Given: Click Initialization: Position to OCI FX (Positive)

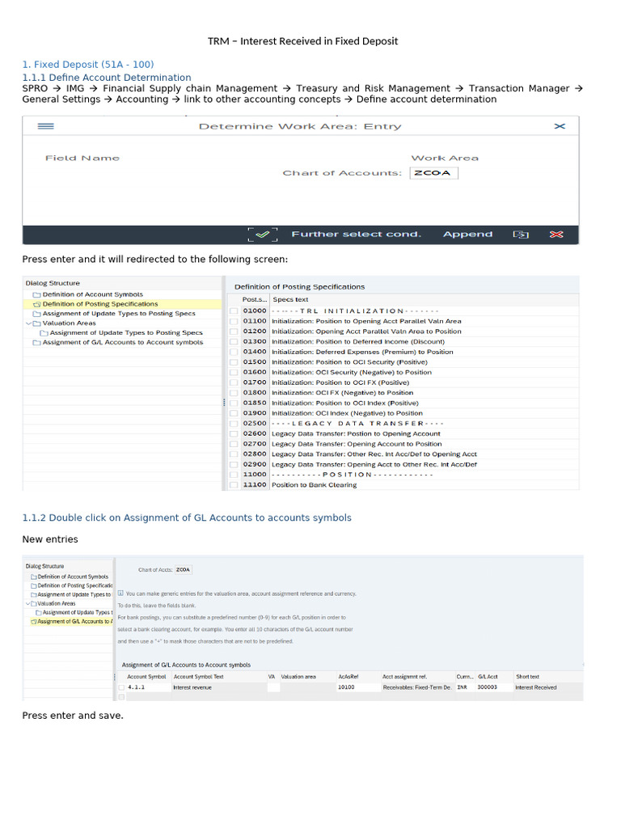Looking at the screenshot, I should [x=340, y=382].
